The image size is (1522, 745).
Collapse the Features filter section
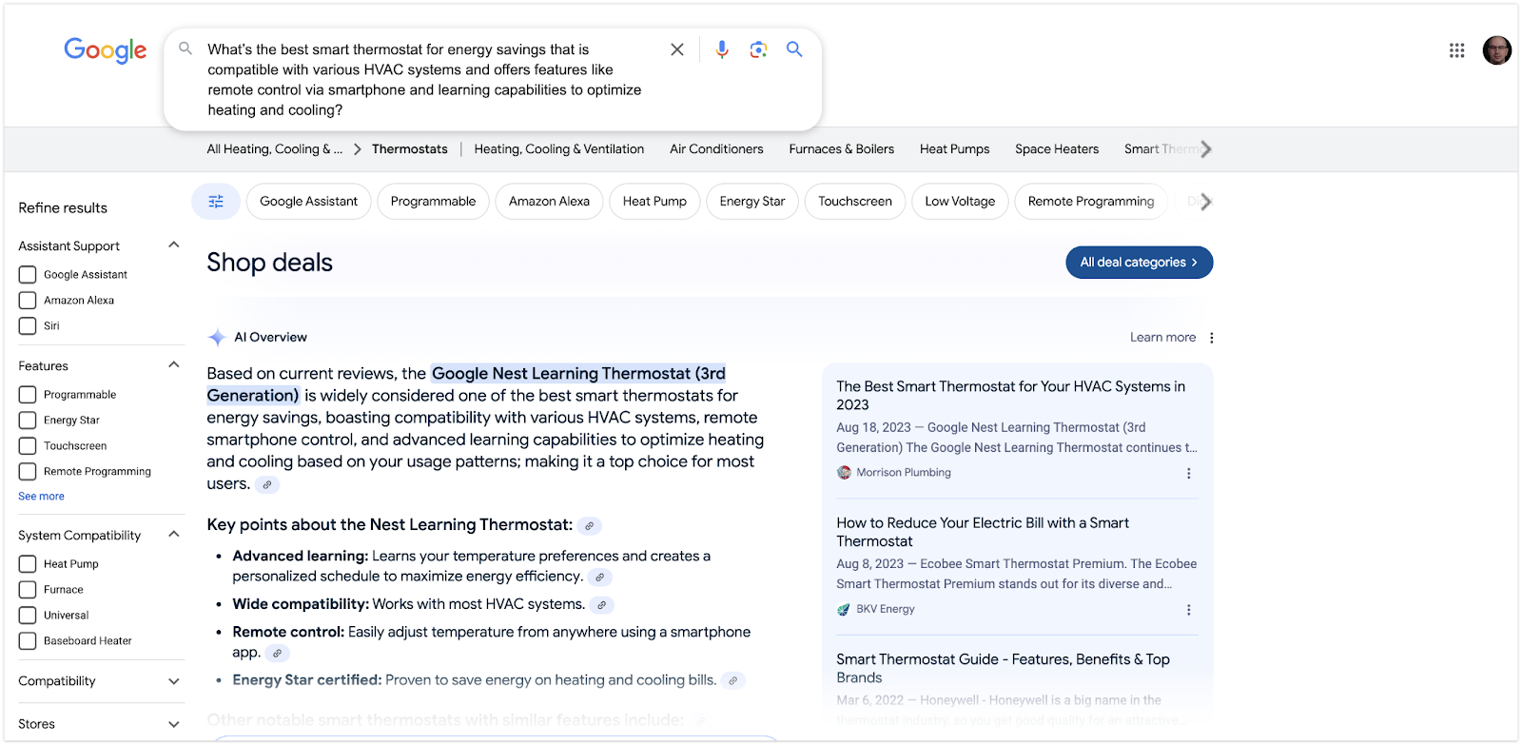[x=174, y=365]
